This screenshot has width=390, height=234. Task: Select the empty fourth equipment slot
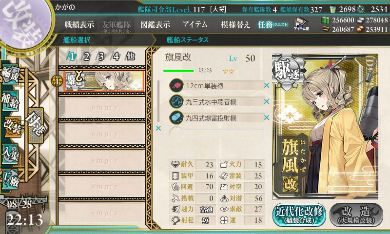coord(216,134)
